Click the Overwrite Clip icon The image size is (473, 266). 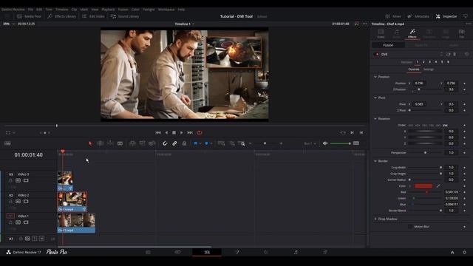pyautogui.click(x=142, y=143)
